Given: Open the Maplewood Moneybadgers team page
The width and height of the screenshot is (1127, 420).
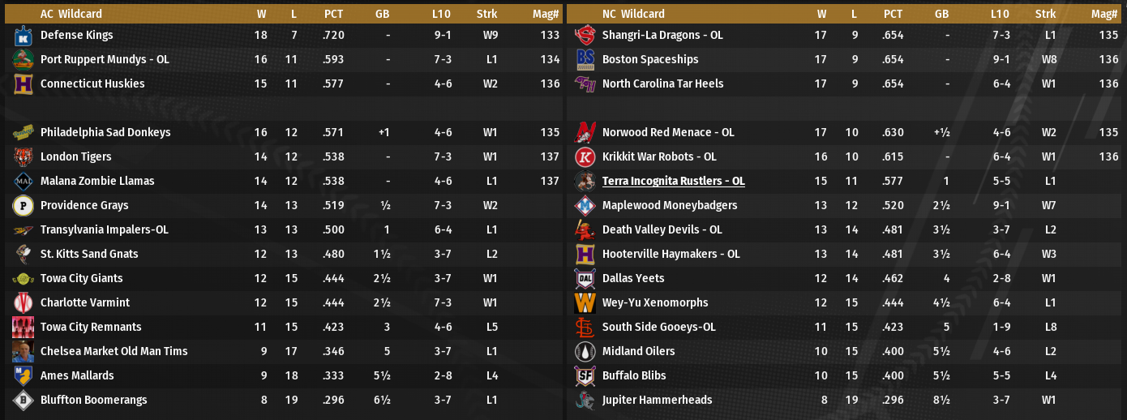Looking at the screenshot, I should (670, 206).
